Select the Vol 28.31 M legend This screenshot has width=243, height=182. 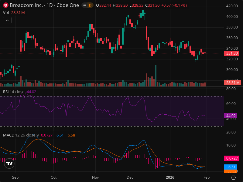point(14,12)
